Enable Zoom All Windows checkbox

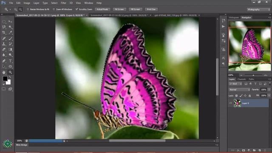pos(54,9)
